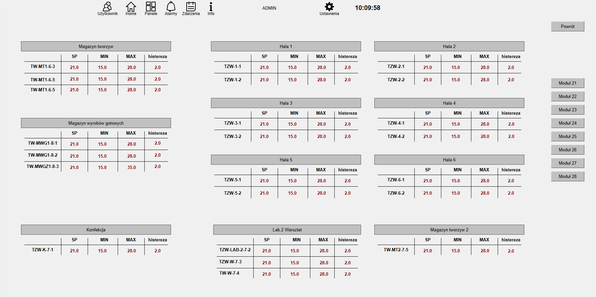Change histereza value for TZW-2-2
596x297 pixels.
click(x=511, y=80)
